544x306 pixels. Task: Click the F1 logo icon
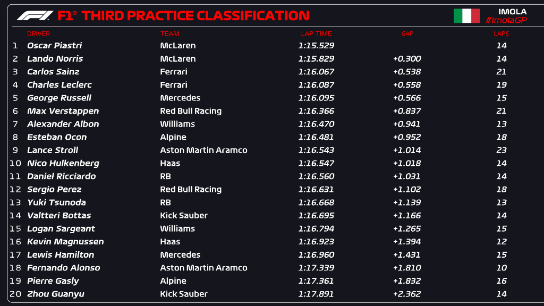[x=35, y=15]
